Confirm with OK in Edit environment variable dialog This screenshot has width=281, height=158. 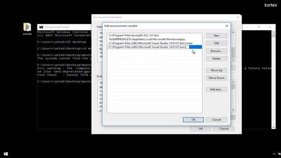tap(193, 120)
